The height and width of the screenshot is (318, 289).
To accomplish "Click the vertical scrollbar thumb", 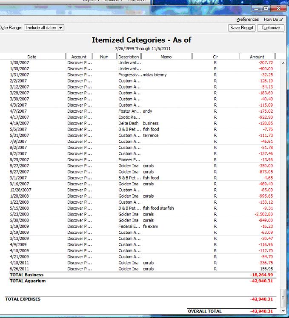I will tap(283, 298).
